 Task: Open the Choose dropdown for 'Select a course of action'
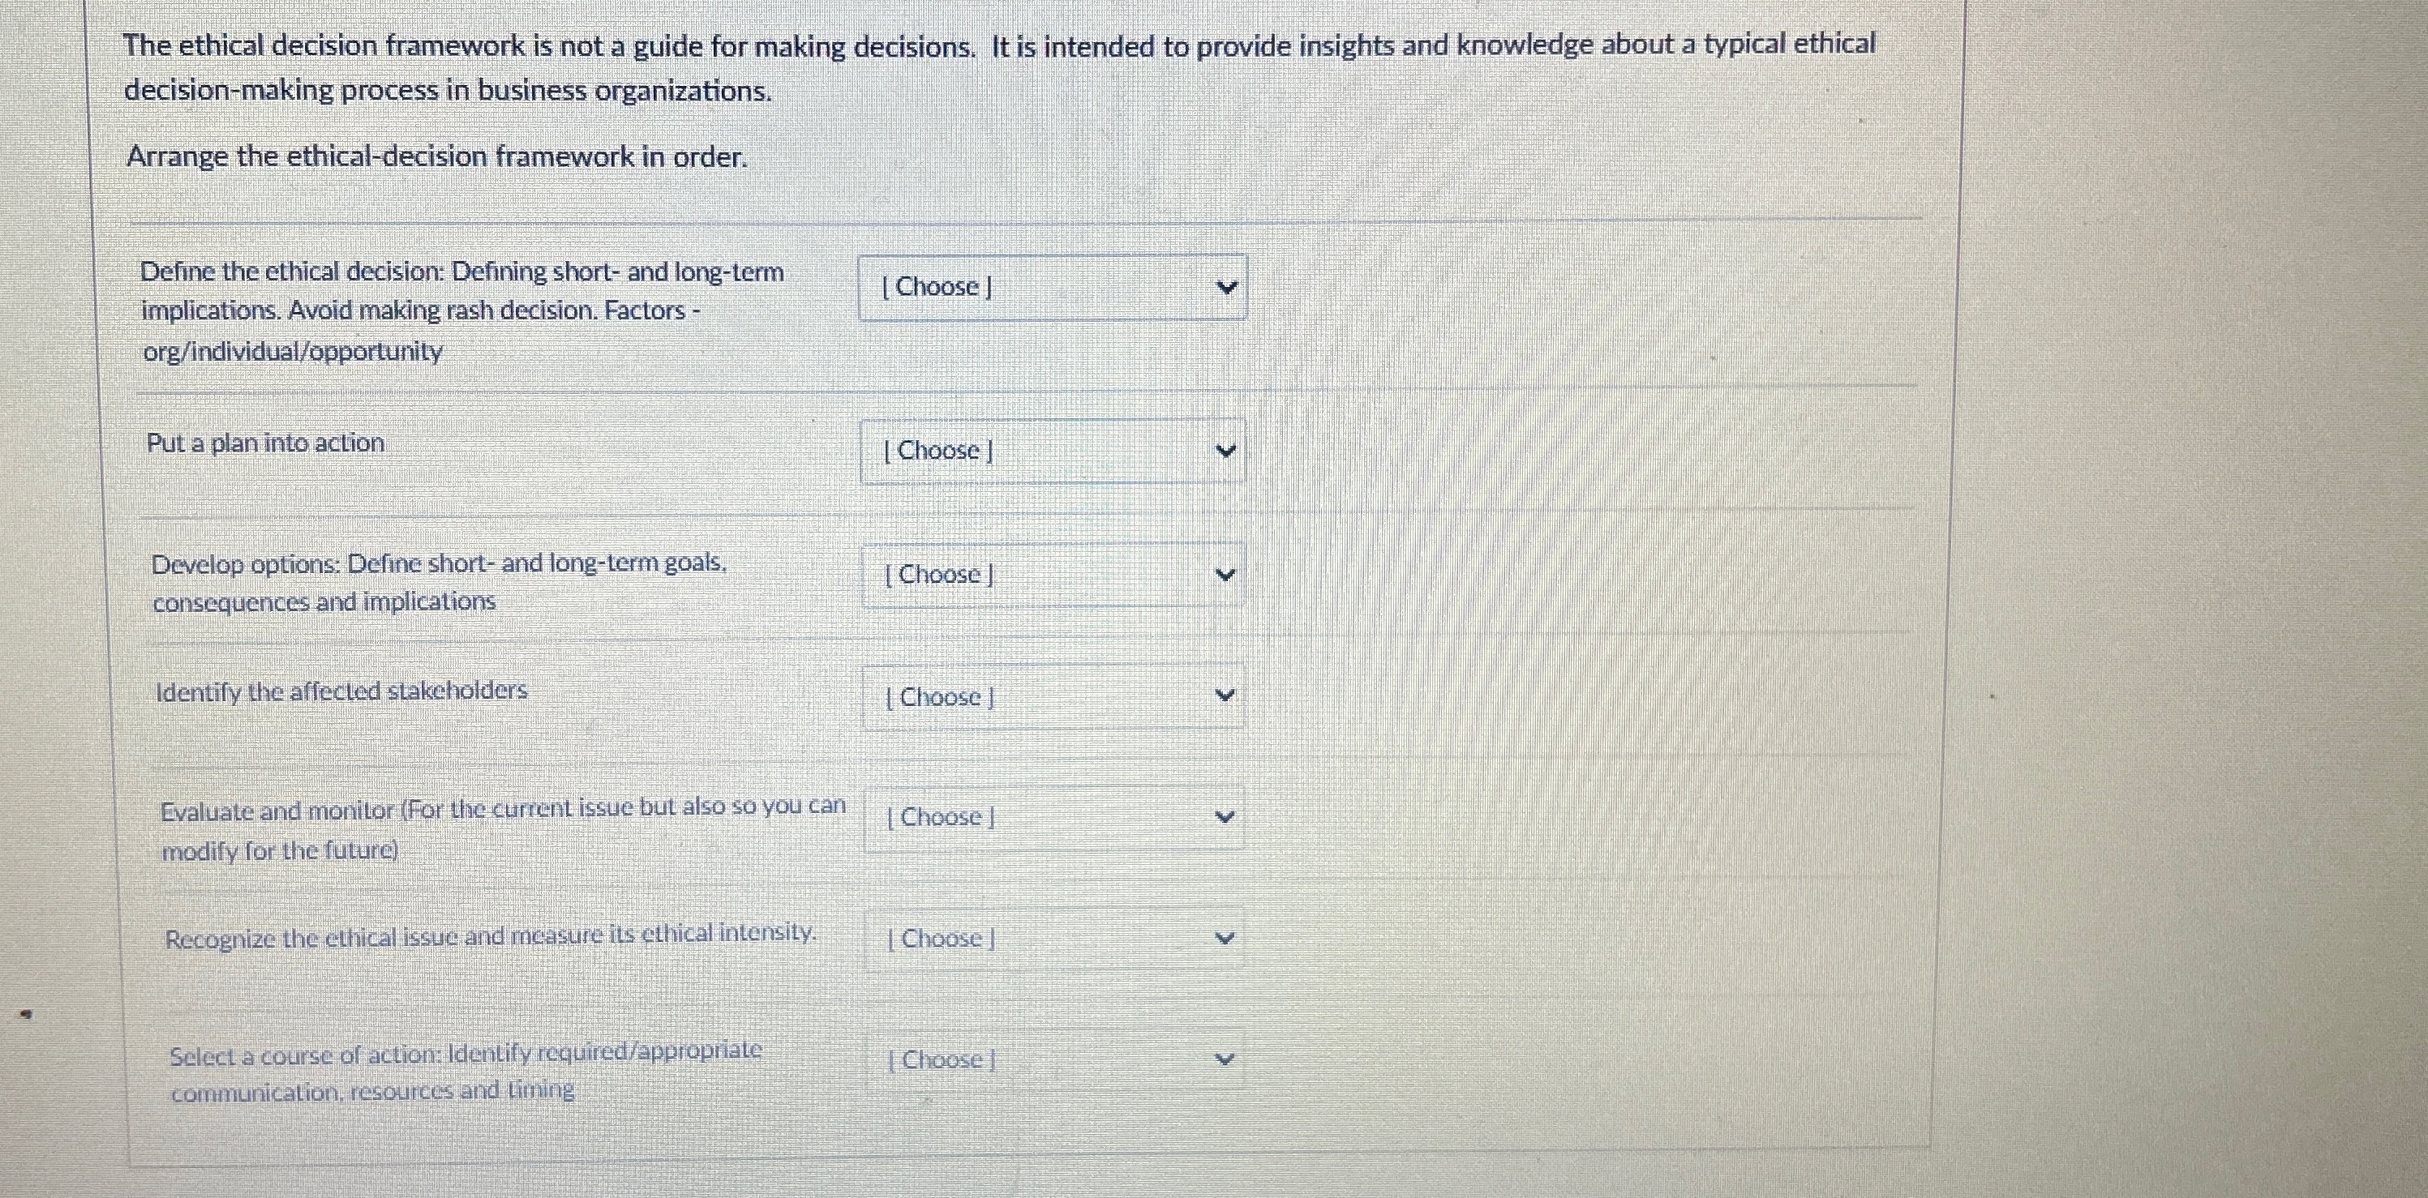1053,1059
